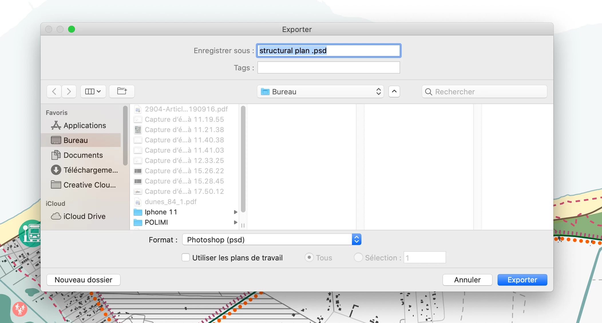The width and height of the screenshot is (602, 323).
Task: Click the back navigation arrow
Action: [54, 91]
